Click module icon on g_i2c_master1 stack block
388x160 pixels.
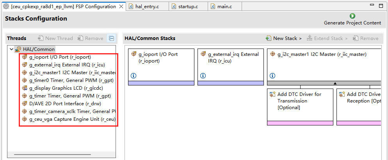tap(273, 54)
